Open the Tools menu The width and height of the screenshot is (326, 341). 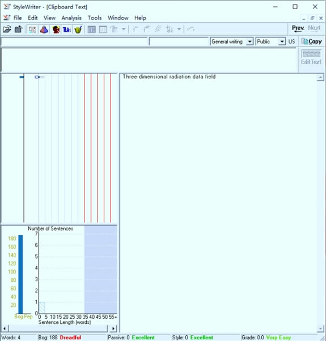point(95,18)
